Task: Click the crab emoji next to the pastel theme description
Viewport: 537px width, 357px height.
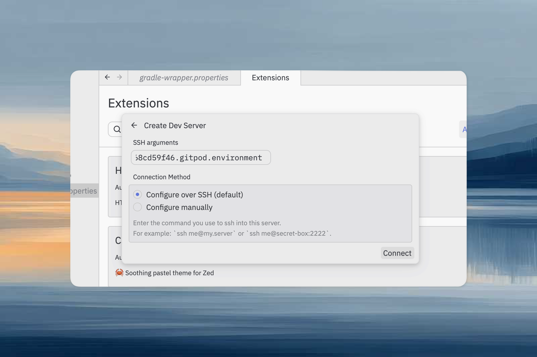Action: pos(119,273)
